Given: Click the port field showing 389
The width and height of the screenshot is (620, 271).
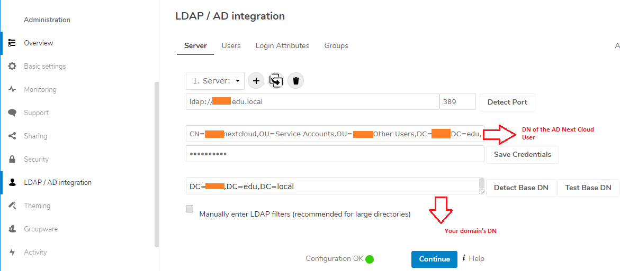Looking at the screenshot, I should click(457, 102).
